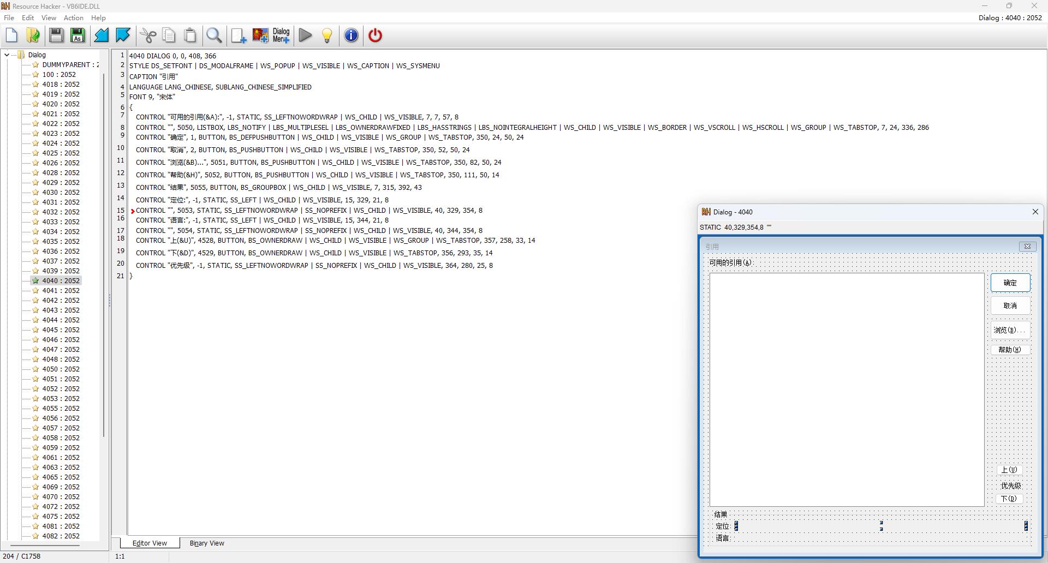Add a new blank resource via the page-plus icon
Image resolution: width=1048 pixels, height=563 pixels.
[239, 35]
